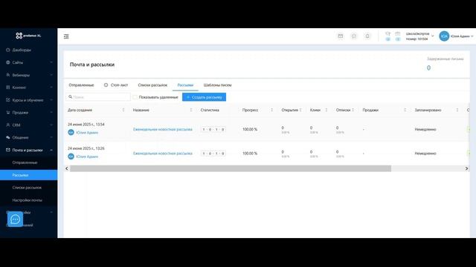Focus the Поиск search input field
Image resolution: width=476 pixels, height=267 pixels.
point(98,97)
